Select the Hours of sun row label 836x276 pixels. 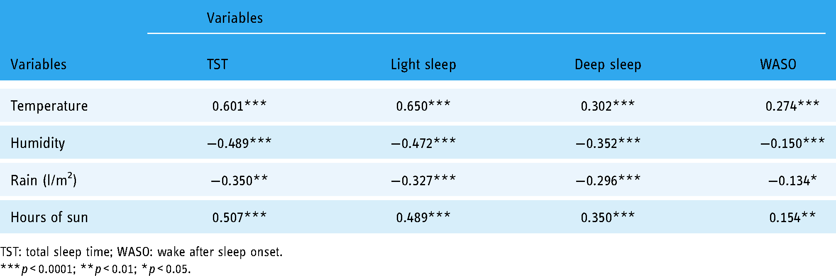49,217
